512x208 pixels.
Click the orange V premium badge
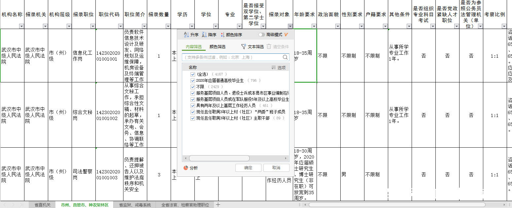point(286,35)
